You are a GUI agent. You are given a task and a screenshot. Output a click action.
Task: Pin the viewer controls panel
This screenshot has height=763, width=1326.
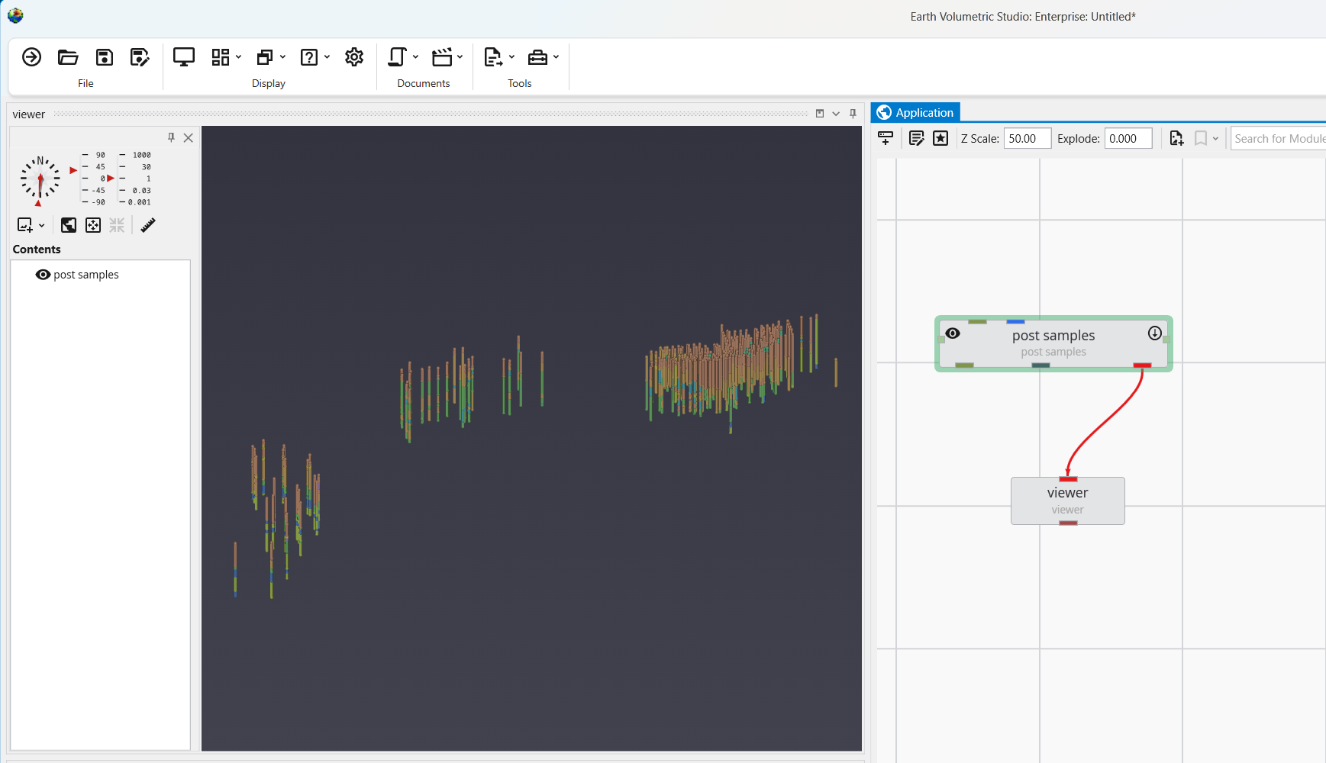[x=171, y=137]
